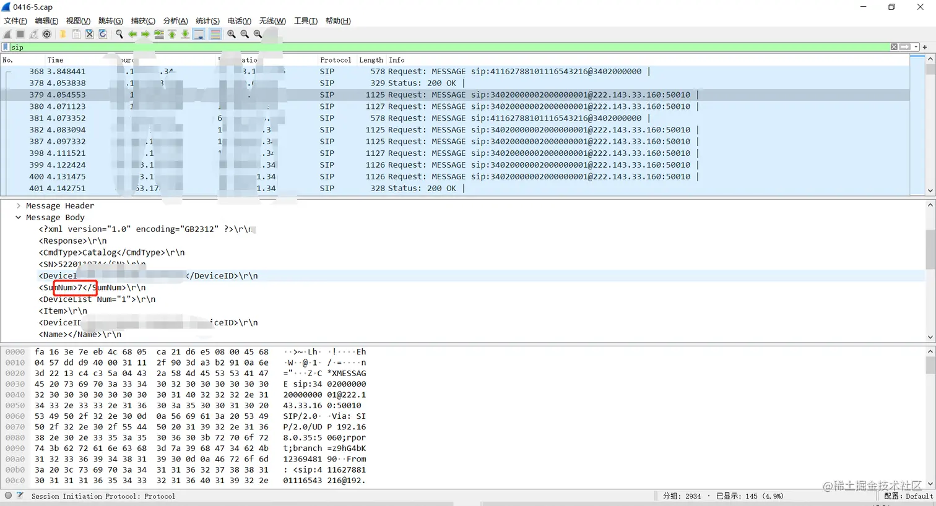Select hex row 0030 in the bytes pane

point(186,384)
